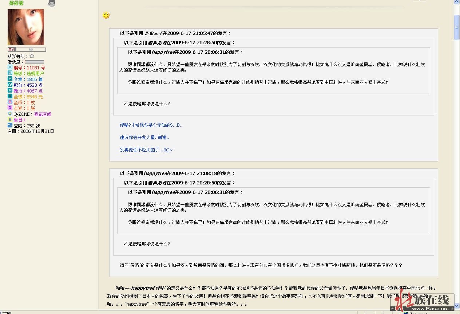Click the 违规用户 user rank text
460x314 pixels.
[35, 73]
